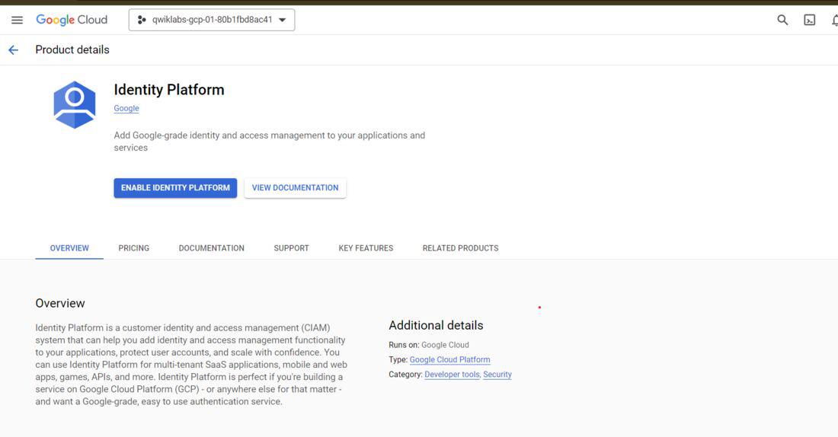Open the search magnifier icon

click(782, 21)
